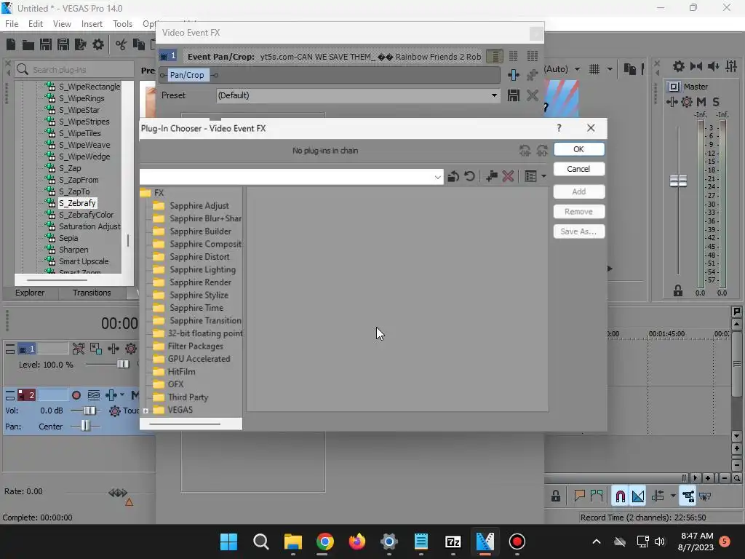
Task: Expand the VEGAS folder in plug-in tree
Action: tap(146, 411)
